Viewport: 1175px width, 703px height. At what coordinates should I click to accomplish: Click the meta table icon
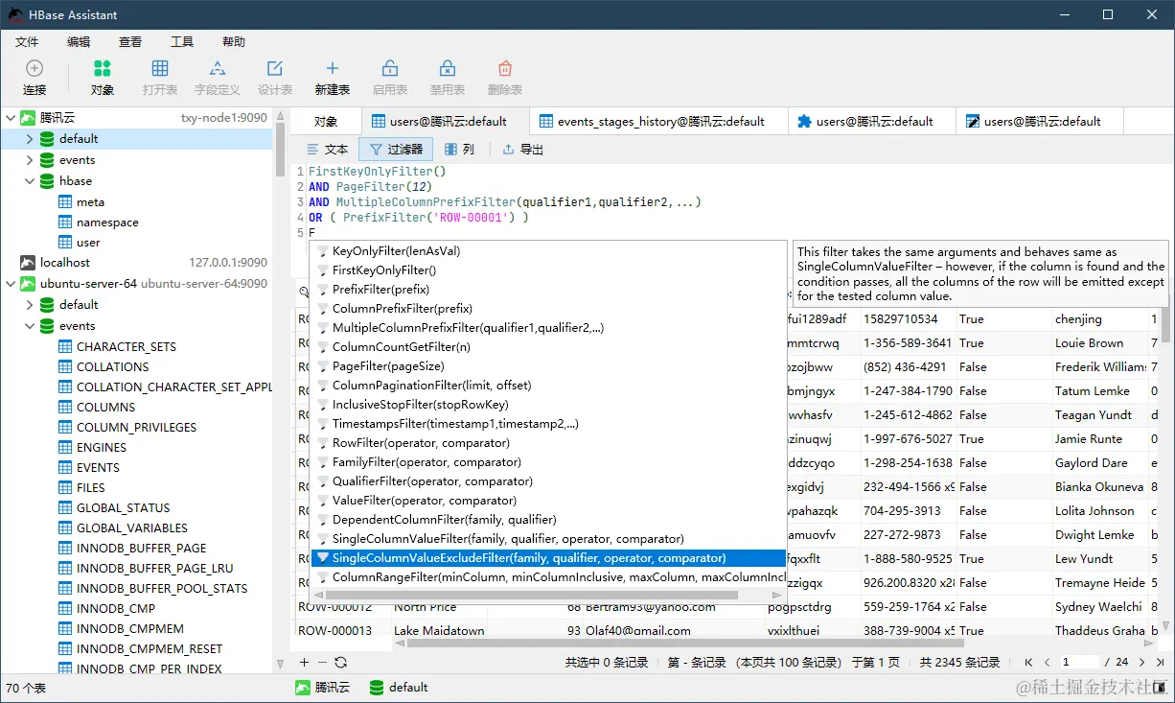[65, 202]
